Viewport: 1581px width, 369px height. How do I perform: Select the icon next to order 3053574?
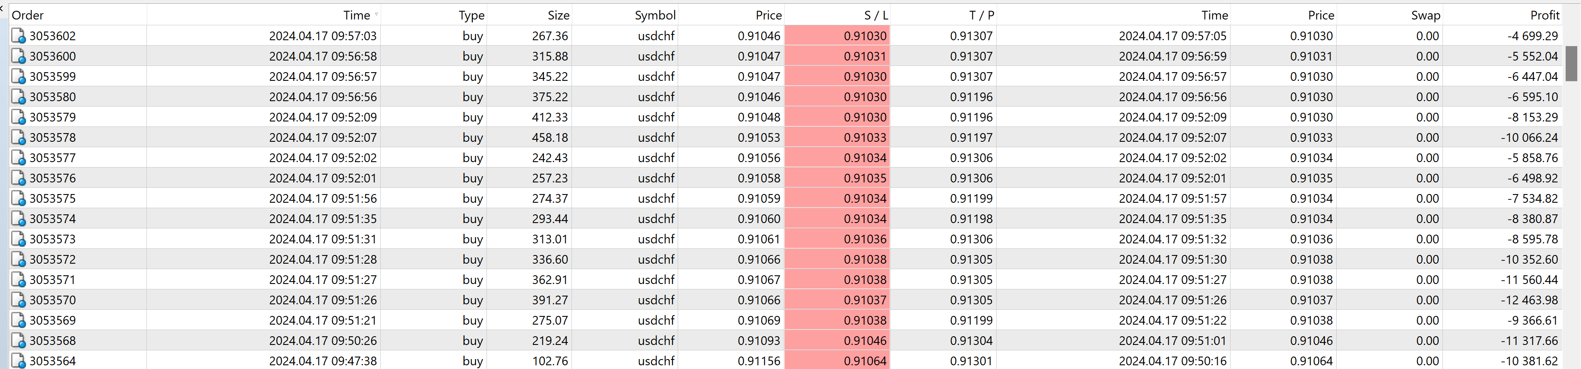point(19,218)
